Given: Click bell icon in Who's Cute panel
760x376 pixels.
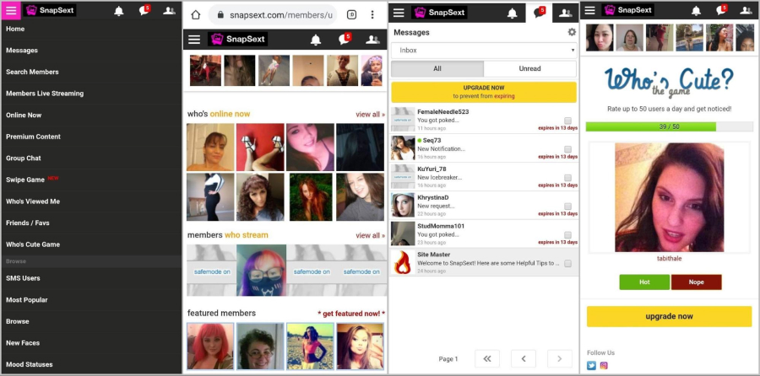Looking at the screenshot, I should 696,11.
